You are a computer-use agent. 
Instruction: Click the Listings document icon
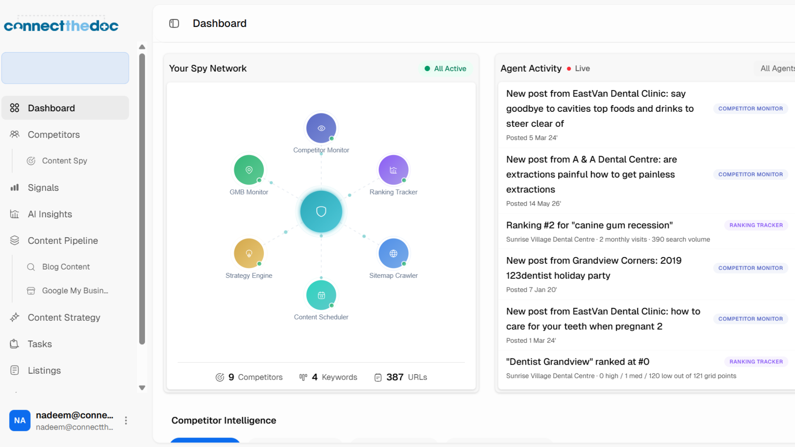tap(14, 370)
